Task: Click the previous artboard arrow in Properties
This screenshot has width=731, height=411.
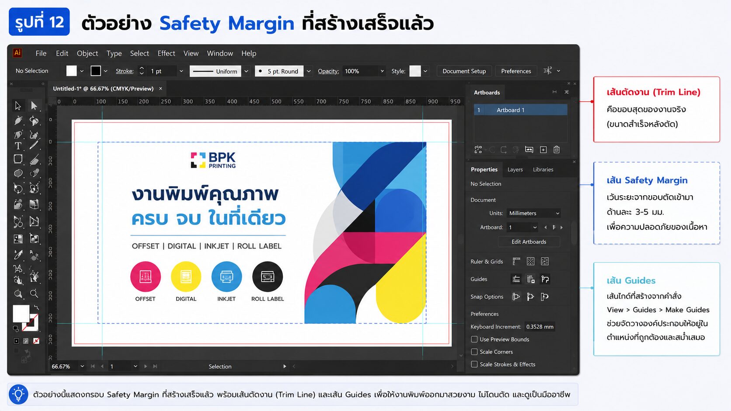Action: coord(545,228)
